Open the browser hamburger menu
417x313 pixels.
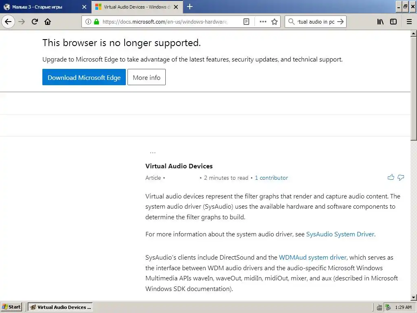pos(409,22)
